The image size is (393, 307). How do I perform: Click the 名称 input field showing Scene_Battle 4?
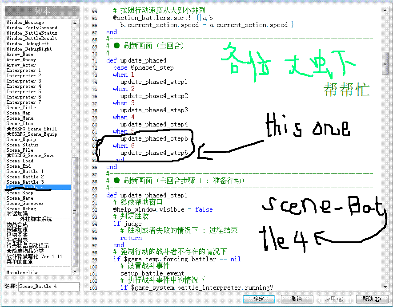[49, 287]
